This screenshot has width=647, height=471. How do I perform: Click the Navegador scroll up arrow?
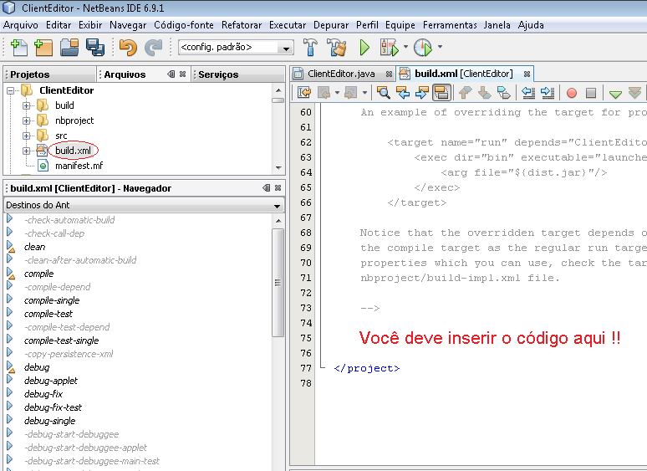point(278,221)
